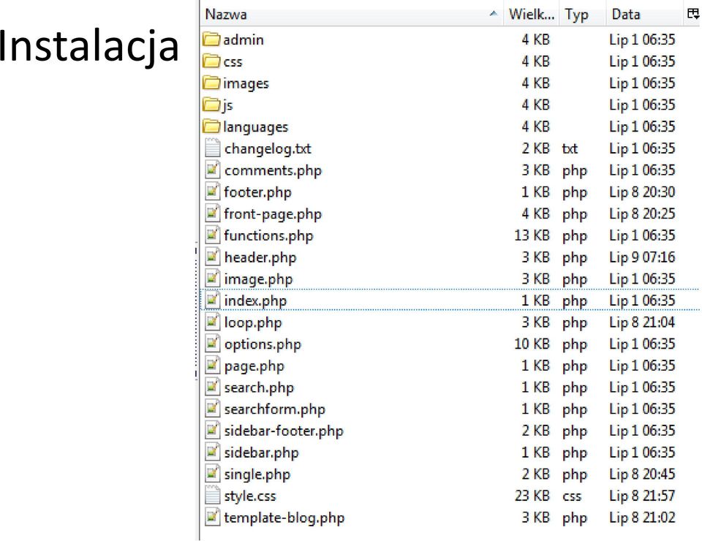Click the 23 KB size value

tap(532, 496)
